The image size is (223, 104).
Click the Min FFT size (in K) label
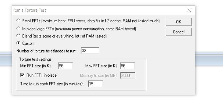point(36,66)
